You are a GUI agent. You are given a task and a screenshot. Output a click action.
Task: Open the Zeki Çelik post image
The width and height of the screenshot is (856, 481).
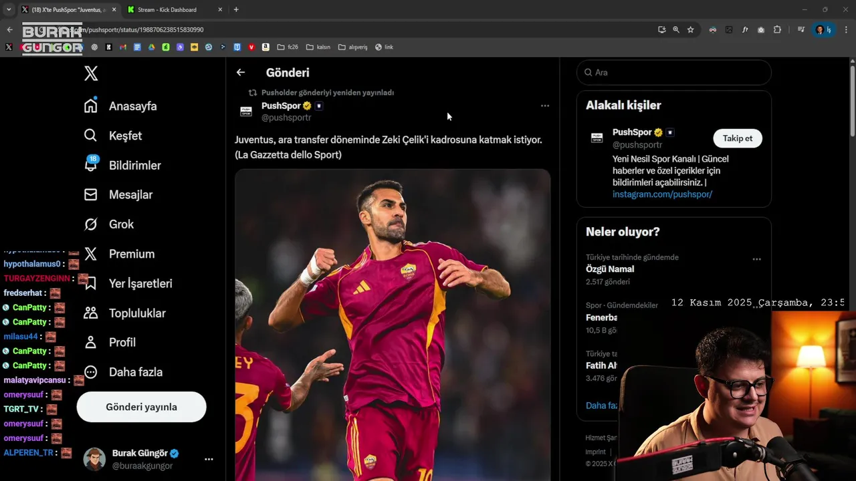[393, 325]
